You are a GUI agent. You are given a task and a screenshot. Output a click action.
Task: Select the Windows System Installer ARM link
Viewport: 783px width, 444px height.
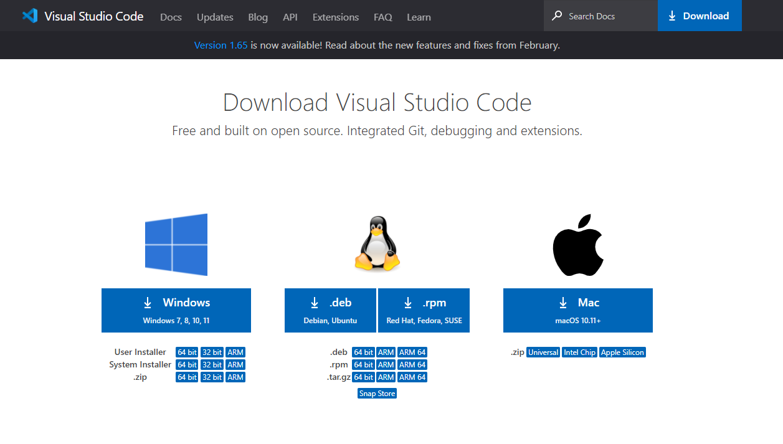[x=235, y=365]
